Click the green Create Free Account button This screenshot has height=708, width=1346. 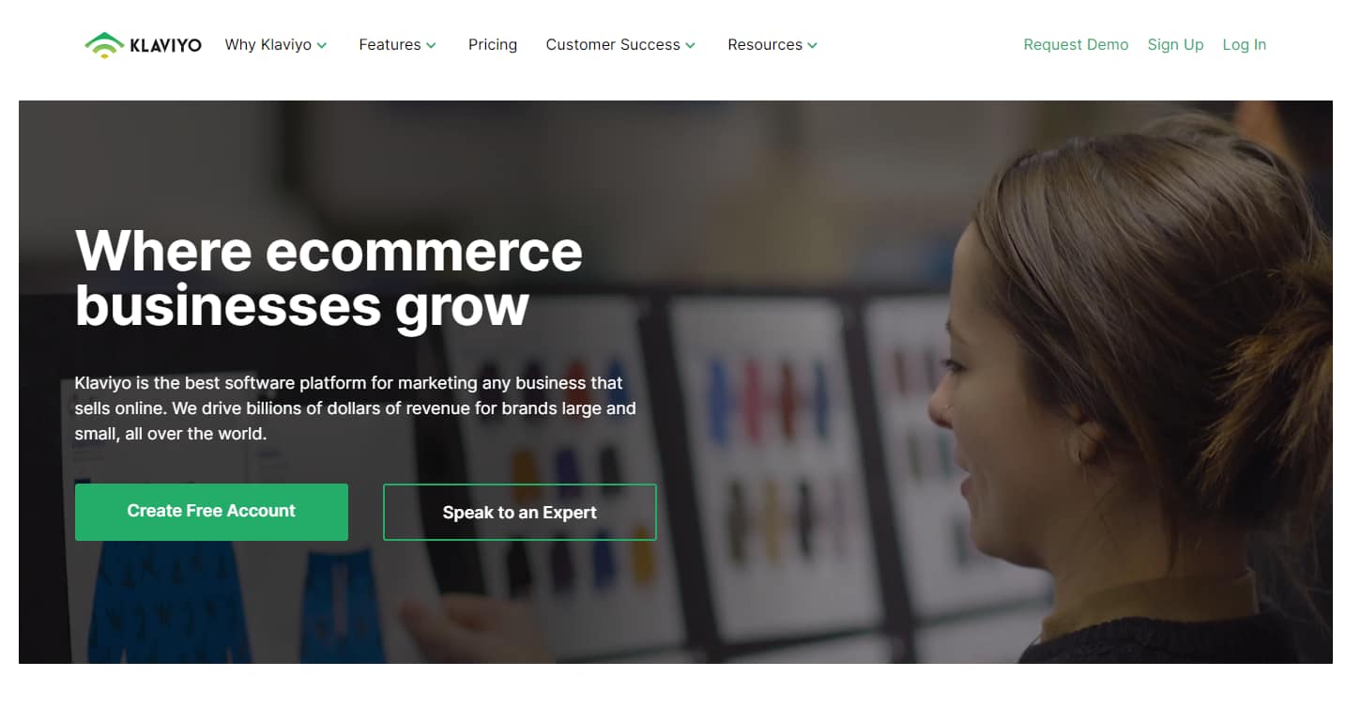[x=211, y=512]
